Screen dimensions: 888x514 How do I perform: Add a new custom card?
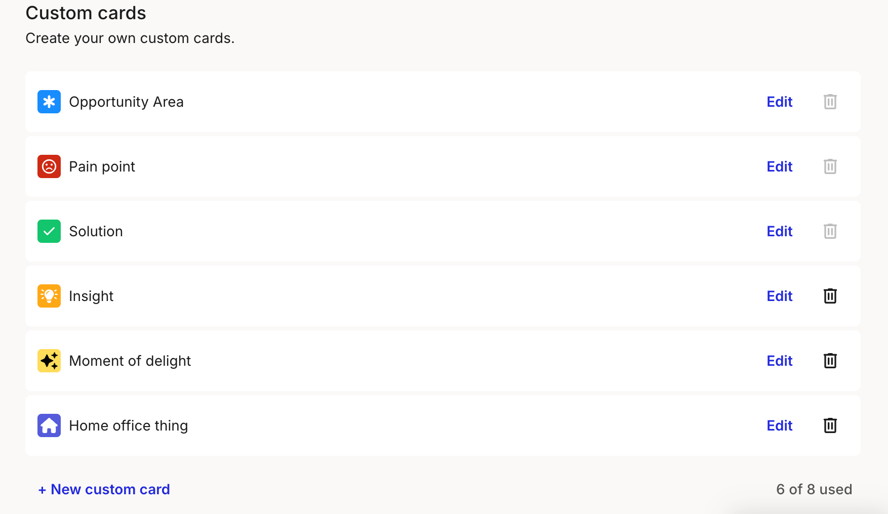click(104, 489)
